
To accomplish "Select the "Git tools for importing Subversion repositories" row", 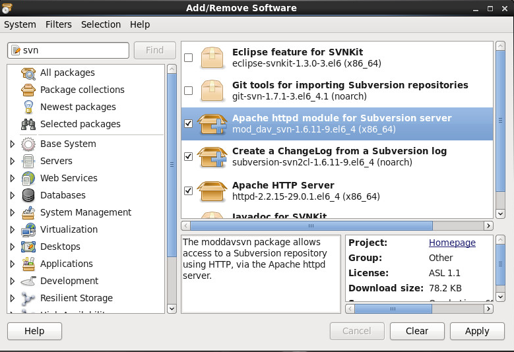I will (337, 91).
